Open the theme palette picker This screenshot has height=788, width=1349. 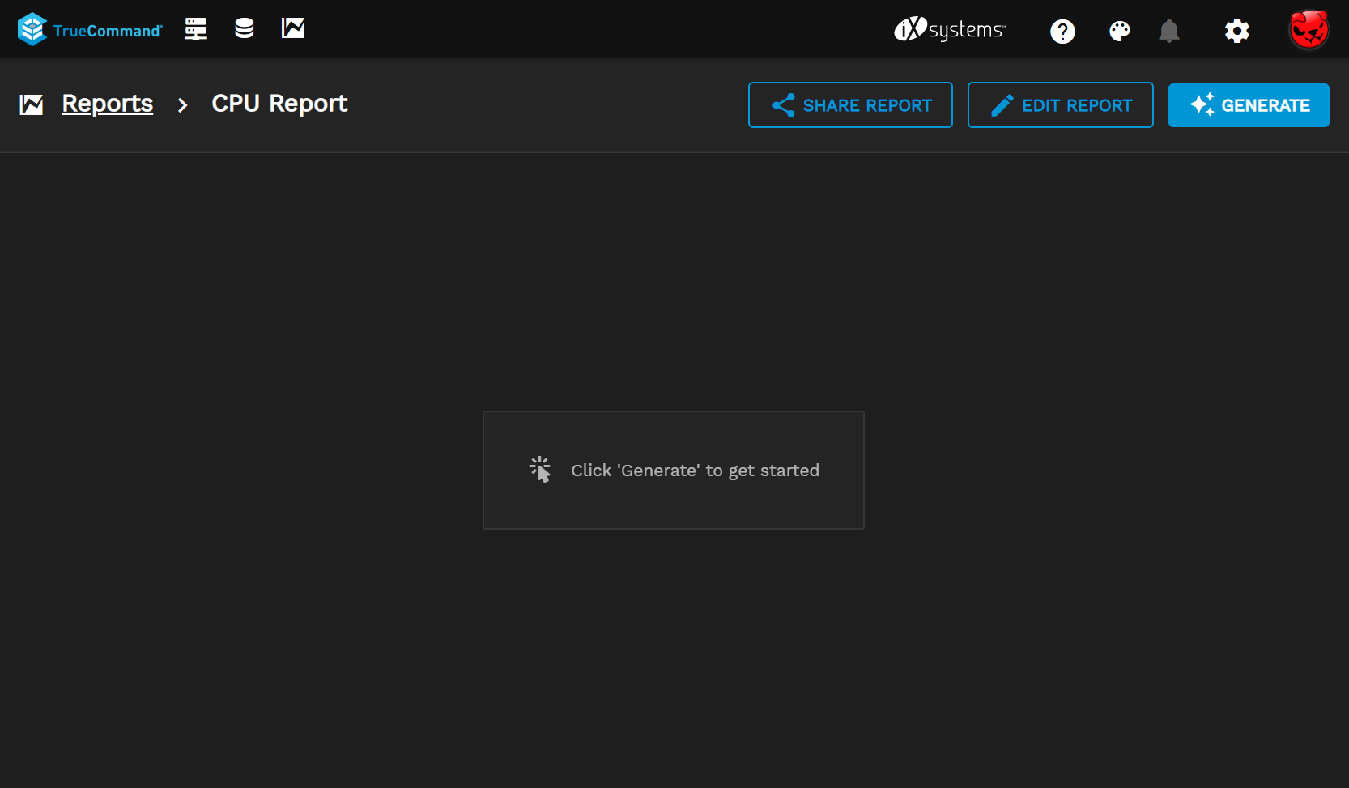(x=1119, y=31)
